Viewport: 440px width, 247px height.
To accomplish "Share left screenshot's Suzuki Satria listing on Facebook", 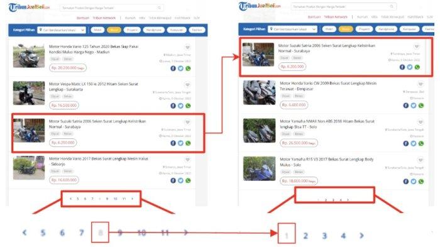I will pos(173,143).
